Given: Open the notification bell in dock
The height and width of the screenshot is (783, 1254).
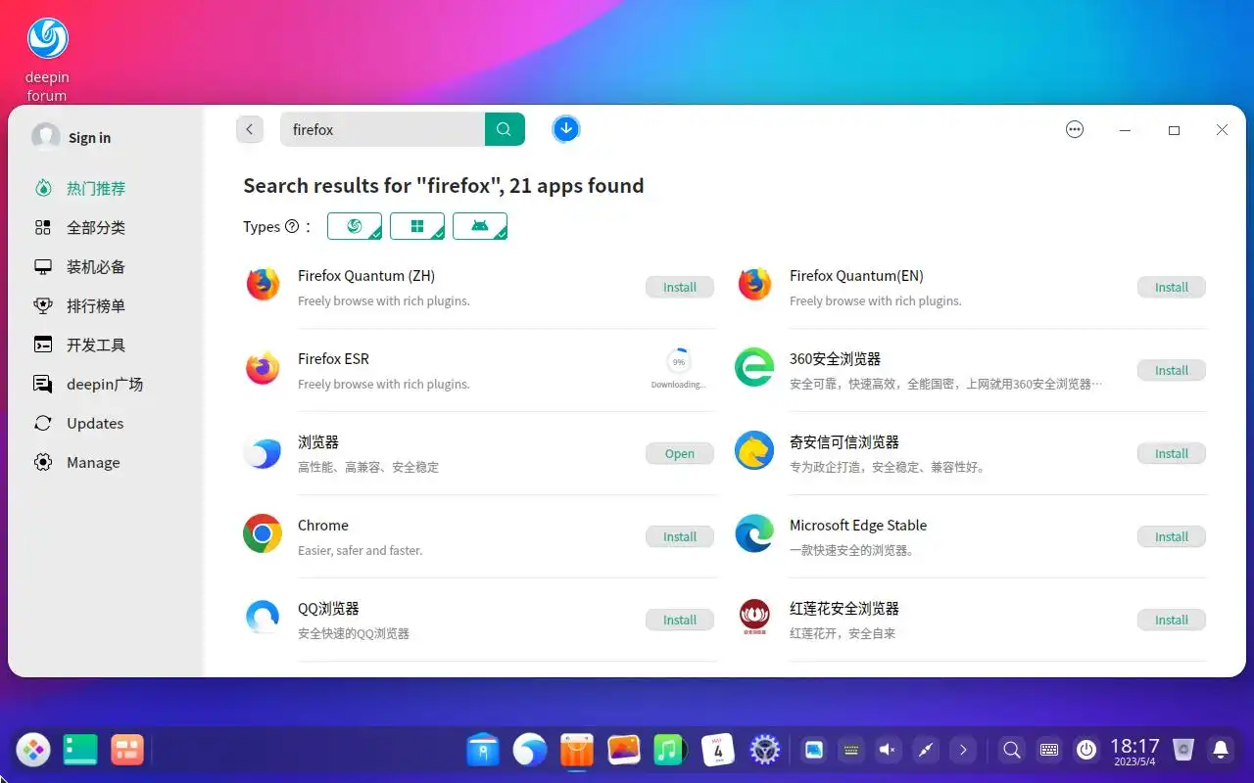Looking at the screenshot, I should (1221, 750).
